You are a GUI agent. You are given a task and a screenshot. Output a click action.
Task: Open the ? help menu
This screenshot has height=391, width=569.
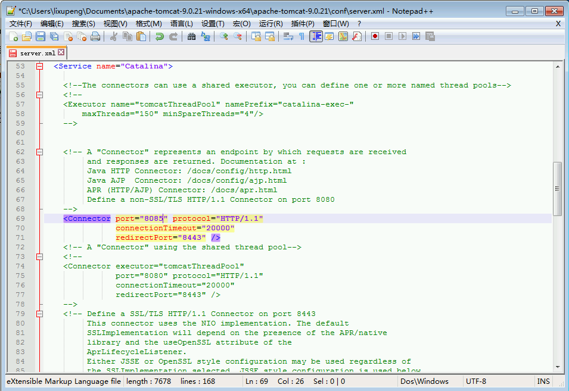point(359,24)
